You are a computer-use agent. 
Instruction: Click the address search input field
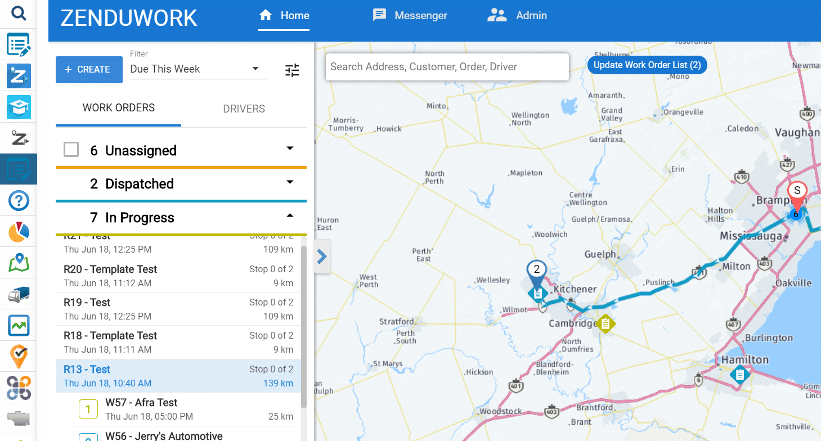coord(447,67)
